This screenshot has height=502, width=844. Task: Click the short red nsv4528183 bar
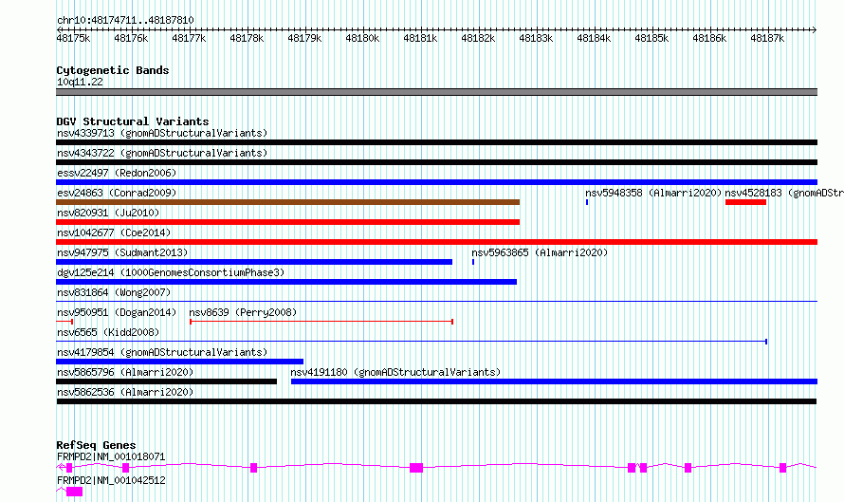(x=745, y=202)
